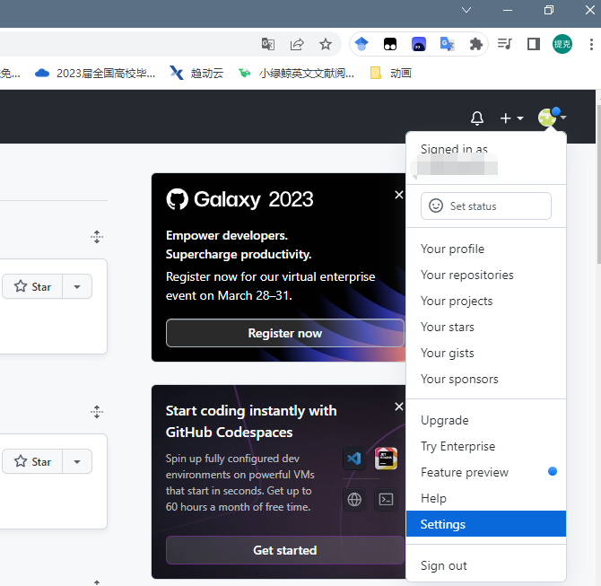Click Sign out in the menu
Image resolution: width=601 pixels, height=586 pixels.
pos(485,565)
